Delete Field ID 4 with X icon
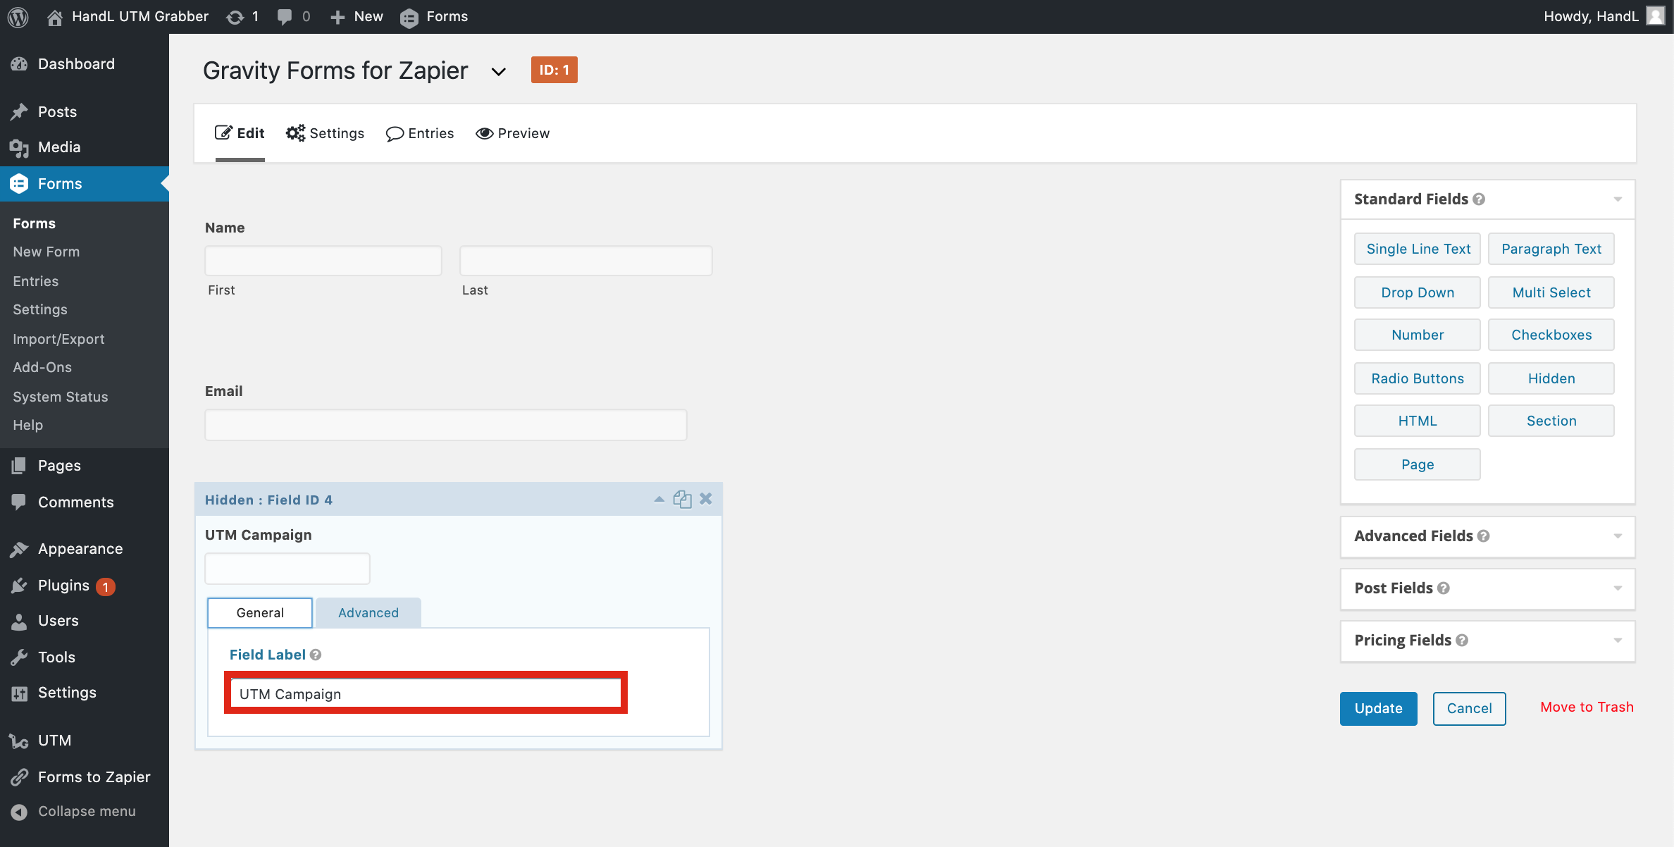This screenshot has width=1674, height=847. click(x=706, y=499)
